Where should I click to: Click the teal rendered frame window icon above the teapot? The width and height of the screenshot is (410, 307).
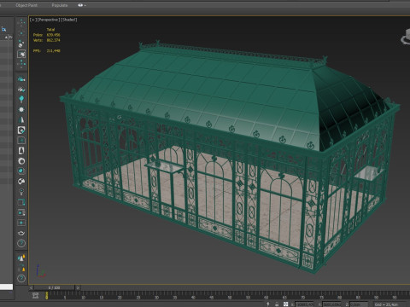coord(21,223)
